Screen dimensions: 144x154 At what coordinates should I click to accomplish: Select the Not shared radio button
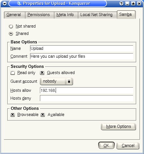pos(11,26)
